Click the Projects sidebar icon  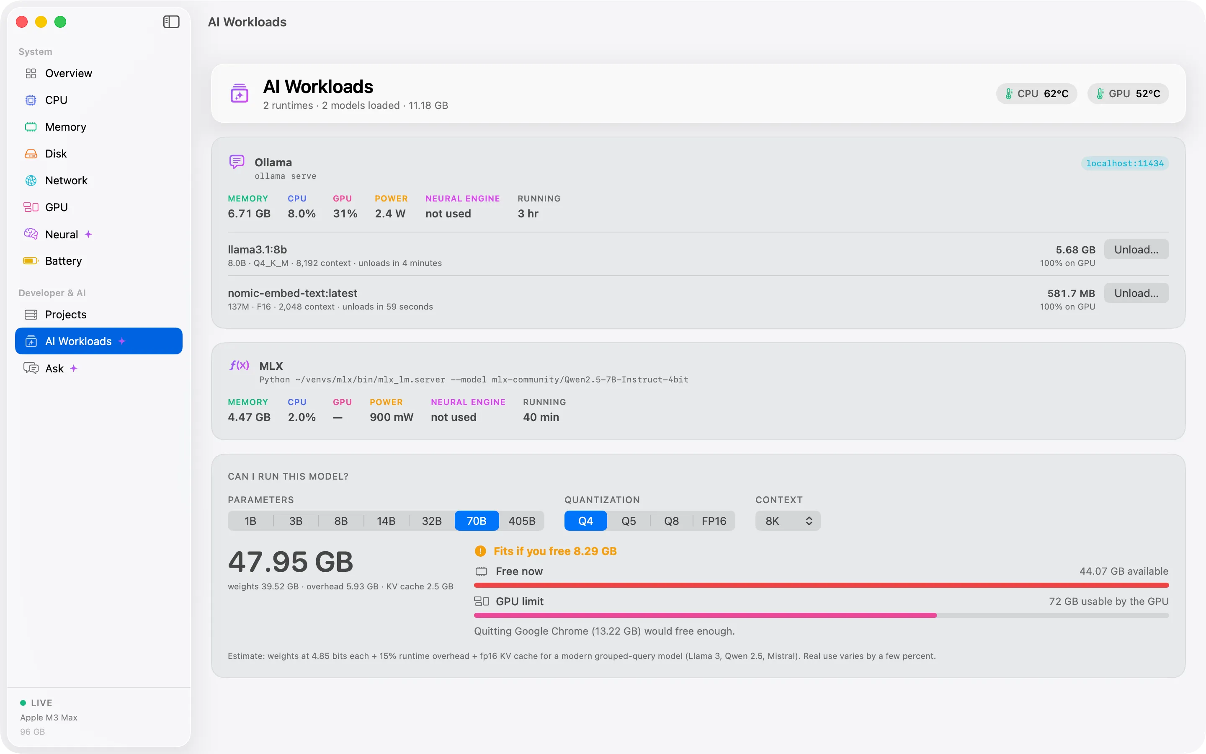click(31, 315)
